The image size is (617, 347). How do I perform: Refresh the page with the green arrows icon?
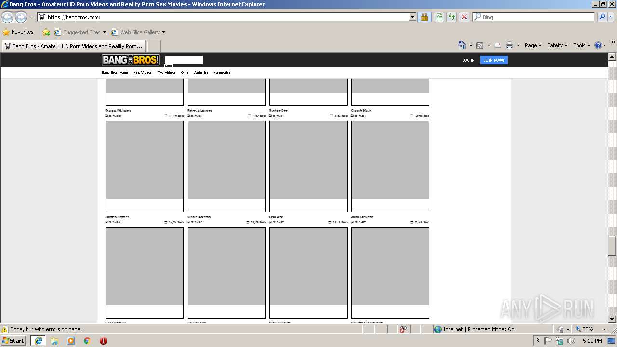tap(452, 17)
